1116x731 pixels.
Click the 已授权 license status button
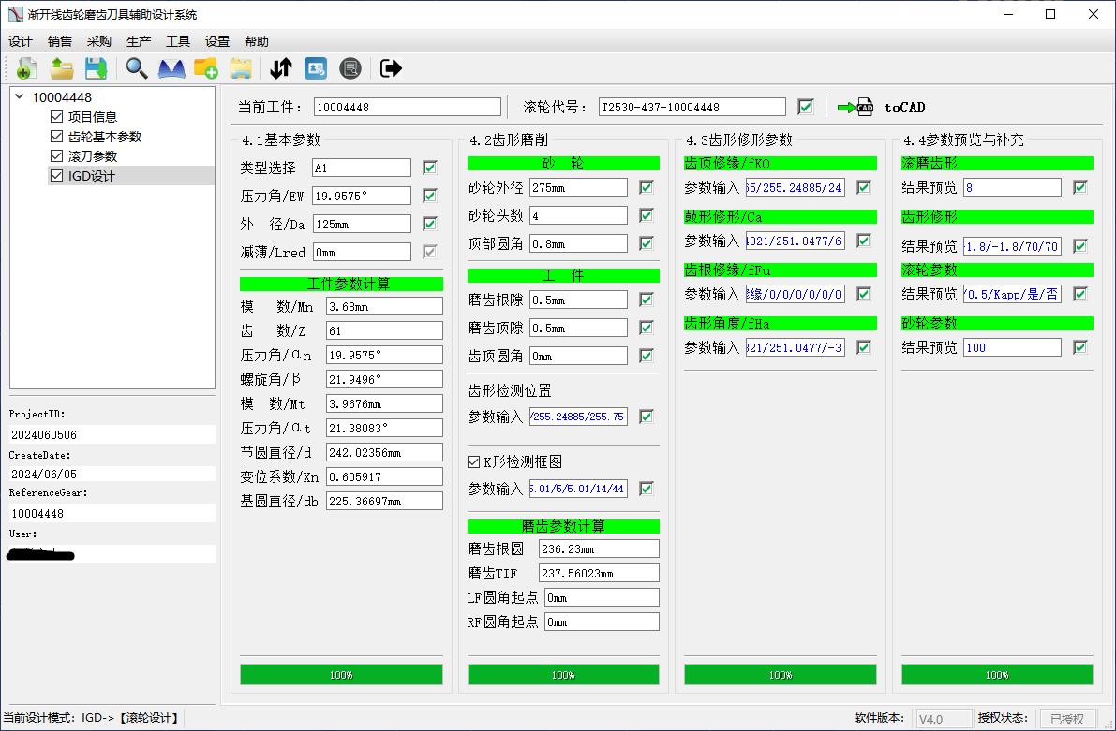[x=1067, y=719]
